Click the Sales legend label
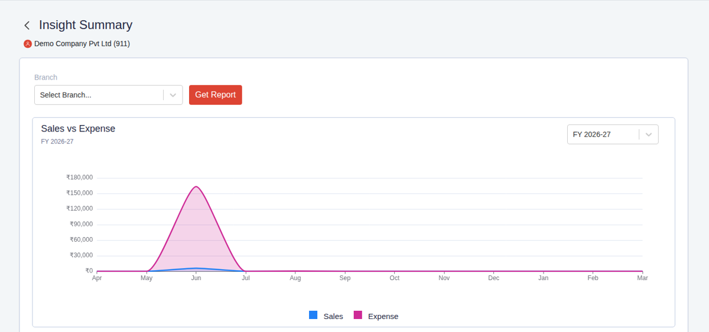 point(333,316)
